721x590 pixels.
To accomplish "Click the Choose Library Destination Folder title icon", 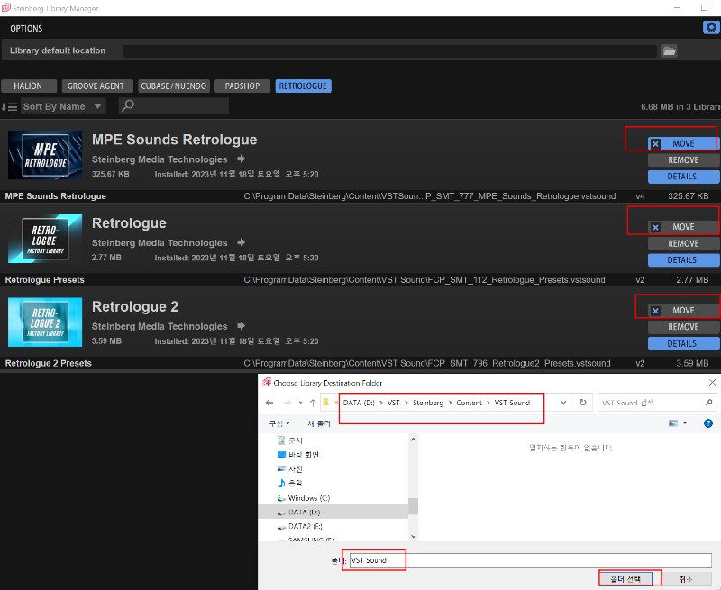I will point(267,382).
